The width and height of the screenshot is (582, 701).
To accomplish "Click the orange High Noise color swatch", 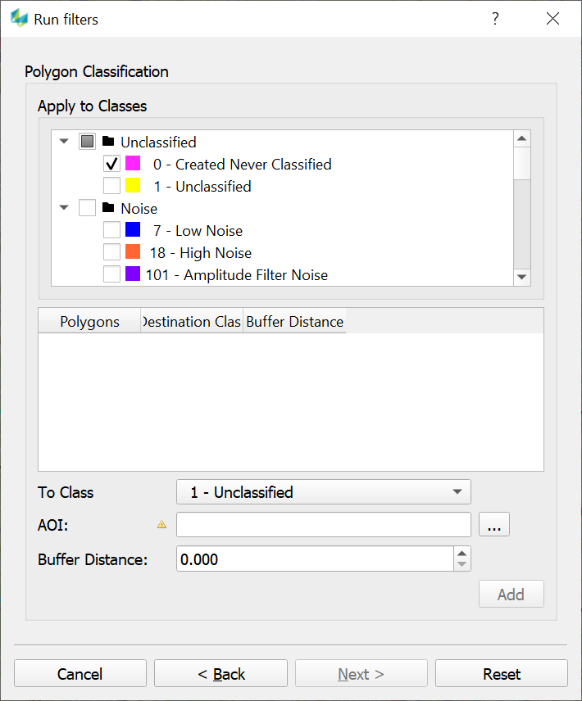I will click(133, 252).
